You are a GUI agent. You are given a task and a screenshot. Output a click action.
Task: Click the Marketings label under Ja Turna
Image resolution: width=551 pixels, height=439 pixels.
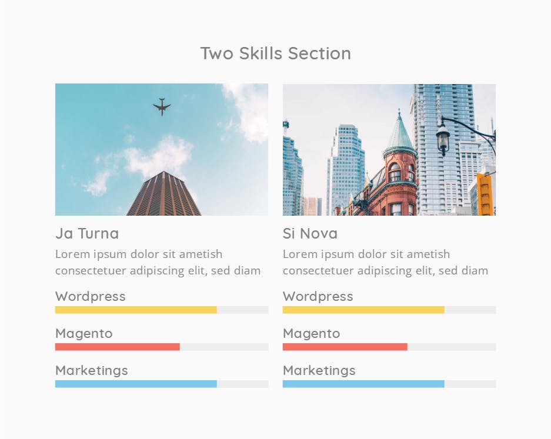coord(91,370)
